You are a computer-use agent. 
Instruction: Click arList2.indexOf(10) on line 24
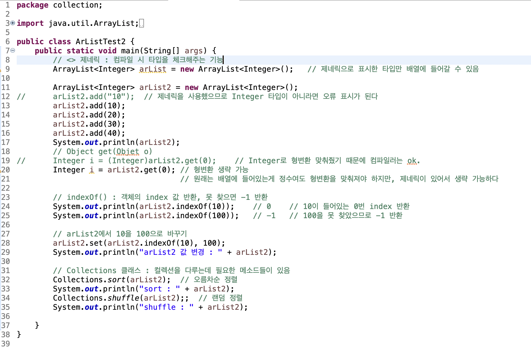(x=184, y=207)
